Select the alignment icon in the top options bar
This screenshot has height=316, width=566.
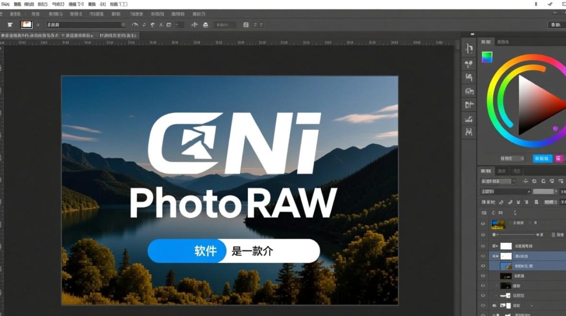tap(256, 24)
